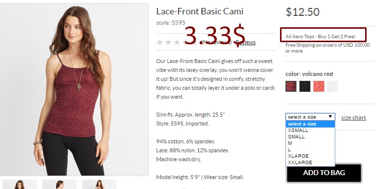
Task: Select the highlighted 'select a size' option
Action: tap(310, 124)
